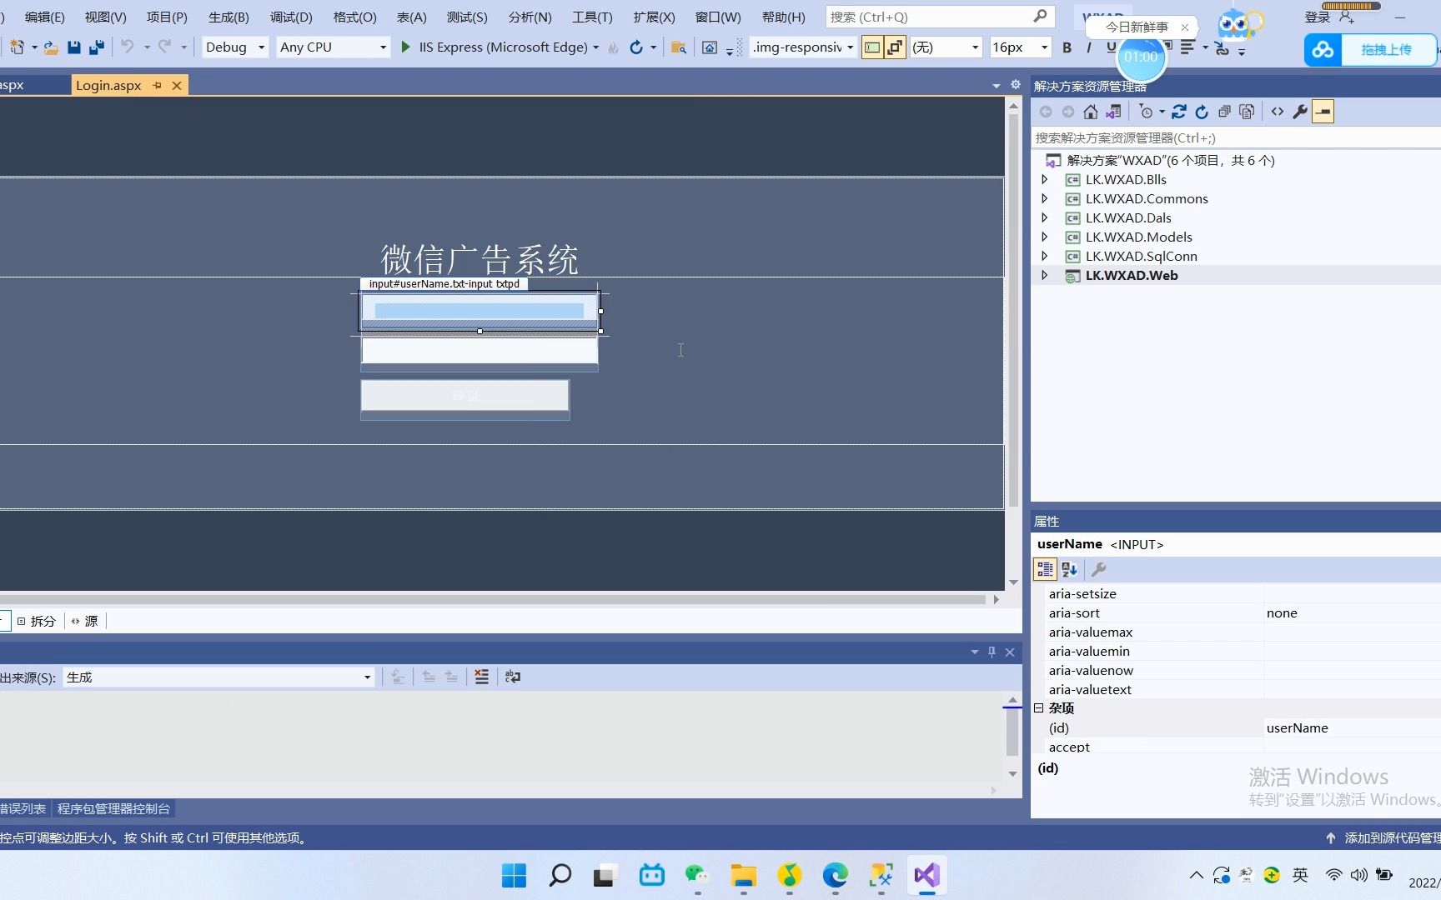
Task: Open the .img-responsive CSS class dropdown
Action: [x=803, y=47]
